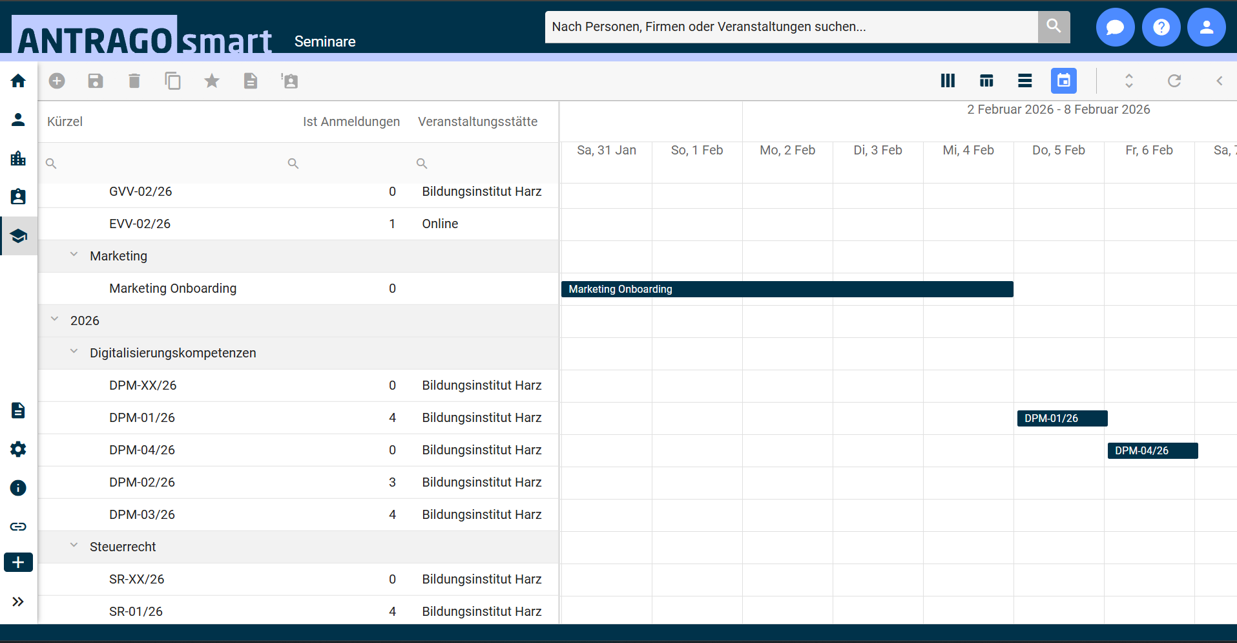Click the save disk icon in toolbar

(96, 81)
